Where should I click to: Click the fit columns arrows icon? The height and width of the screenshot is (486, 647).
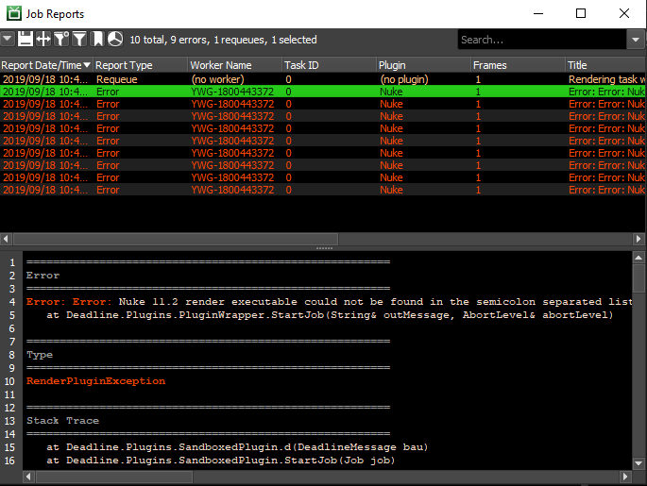click(43, 40)
